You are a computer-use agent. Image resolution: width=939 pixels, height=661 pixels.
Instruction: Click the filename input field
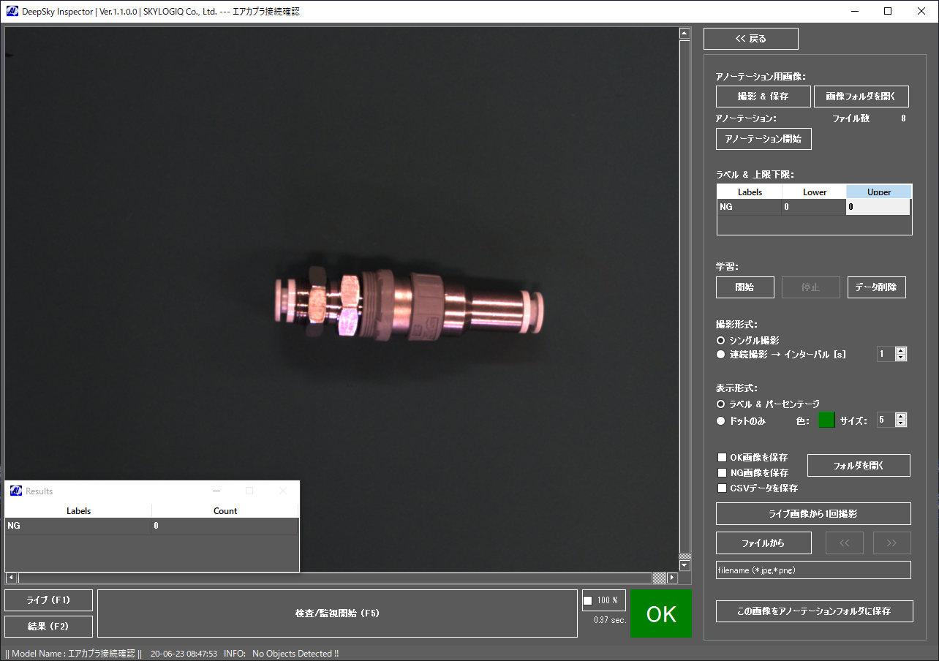(x=813, y=570)
